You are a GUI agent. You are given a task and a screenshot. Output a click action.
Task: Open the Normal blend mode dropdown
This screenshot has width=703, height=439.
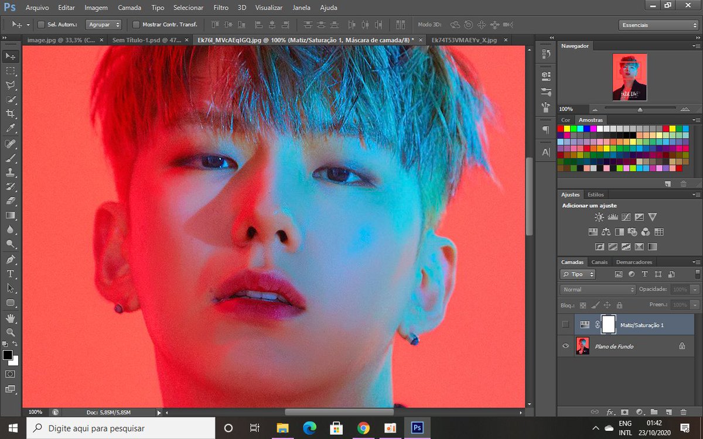pyautogui.click(x=598, y=289)
